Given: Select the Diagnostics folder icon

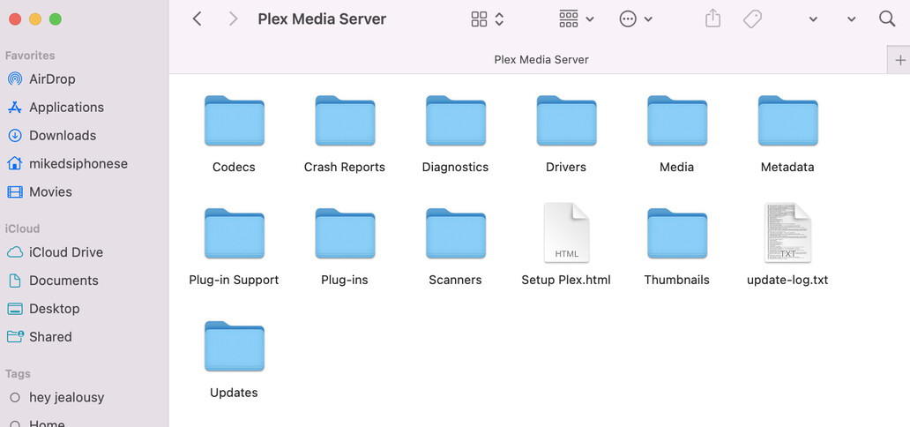Looking at the screenshot, I should (456, 121).
